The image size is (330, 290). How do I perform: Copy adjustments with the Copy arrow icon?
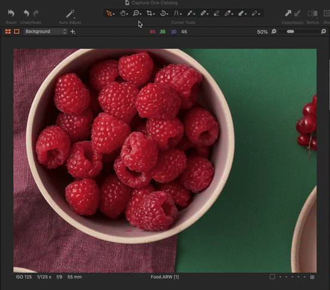pos(288,13)
